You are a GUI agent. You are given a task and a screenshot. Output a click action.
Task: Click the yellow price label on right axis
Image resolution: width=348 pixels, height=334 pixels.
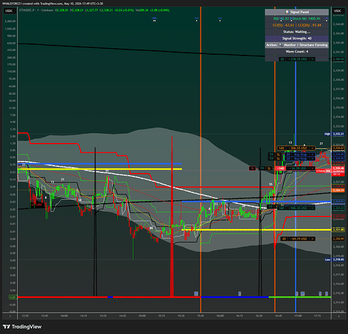338,230
